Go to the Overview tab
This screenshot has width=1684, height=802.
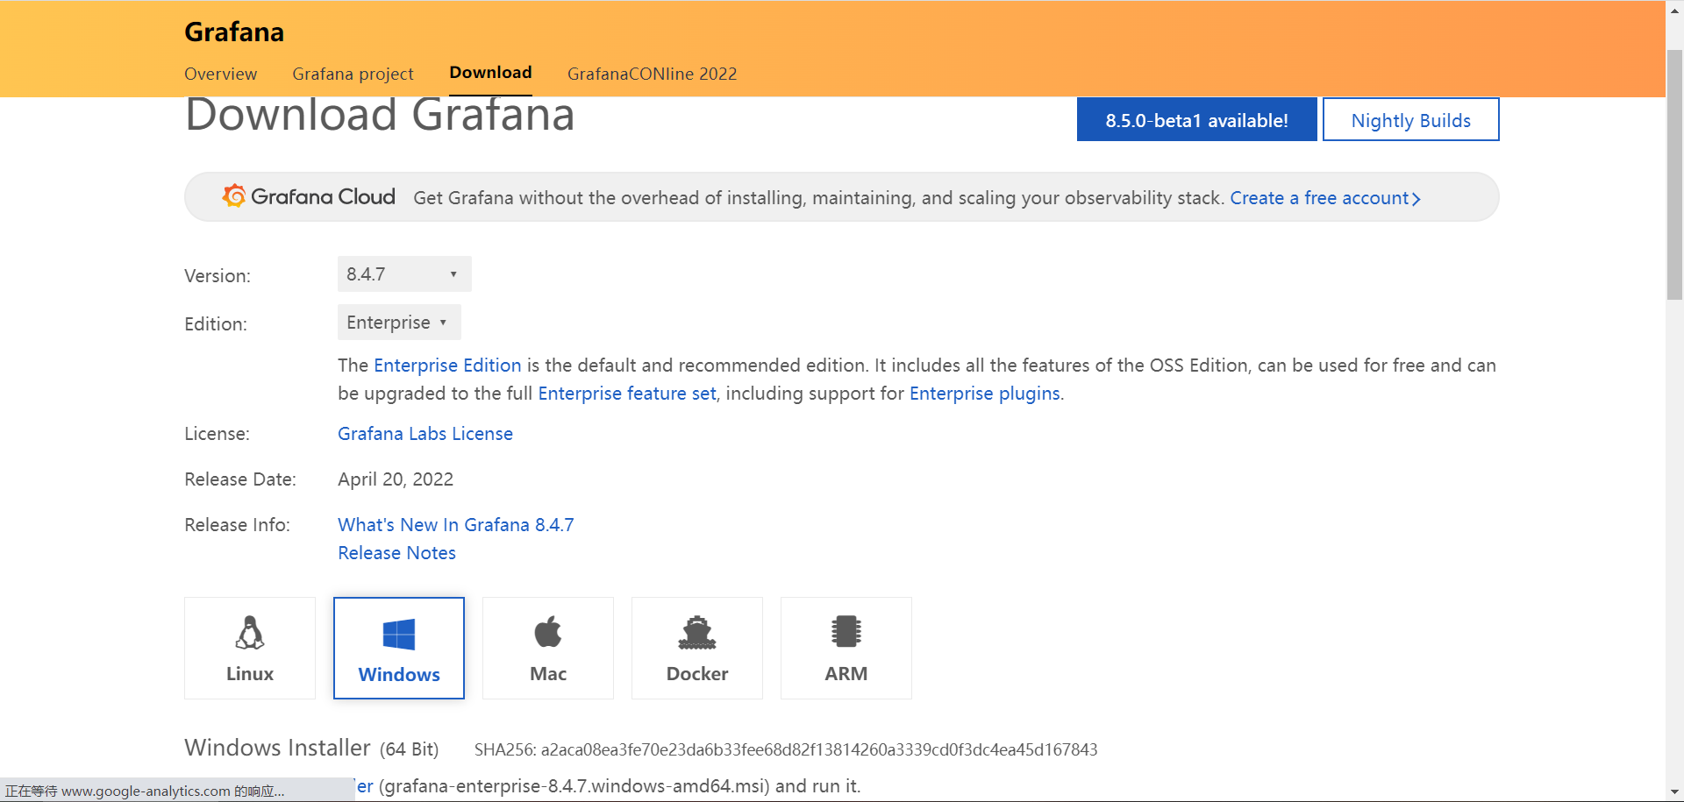[x=220, y=74]
